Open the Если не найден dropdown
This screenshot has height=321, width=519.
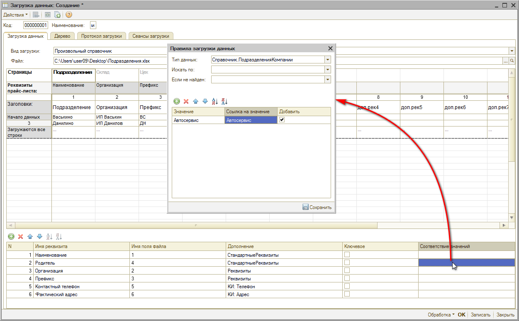[x=328, y=80]
